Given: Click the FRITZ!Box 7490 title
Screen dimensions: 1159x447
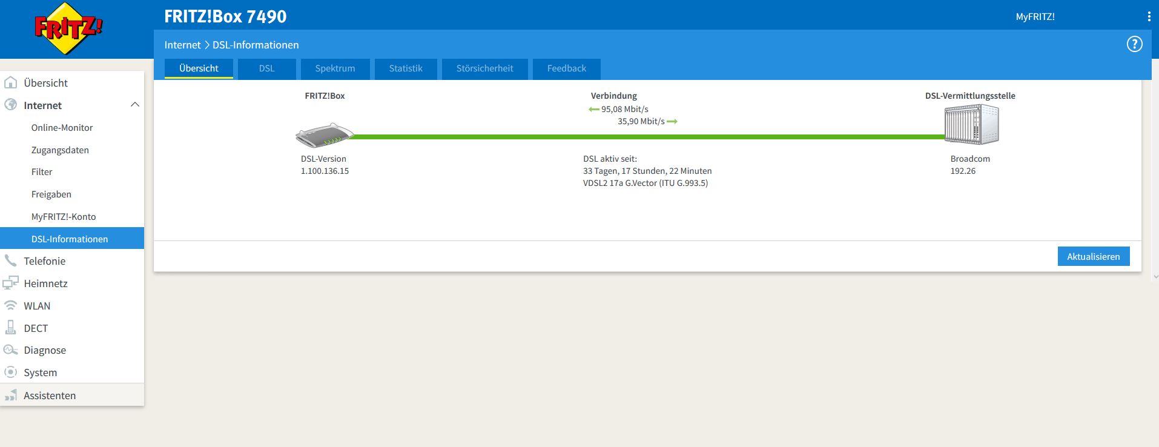Looking at the screenshot, I should click(x=225, y=17).
